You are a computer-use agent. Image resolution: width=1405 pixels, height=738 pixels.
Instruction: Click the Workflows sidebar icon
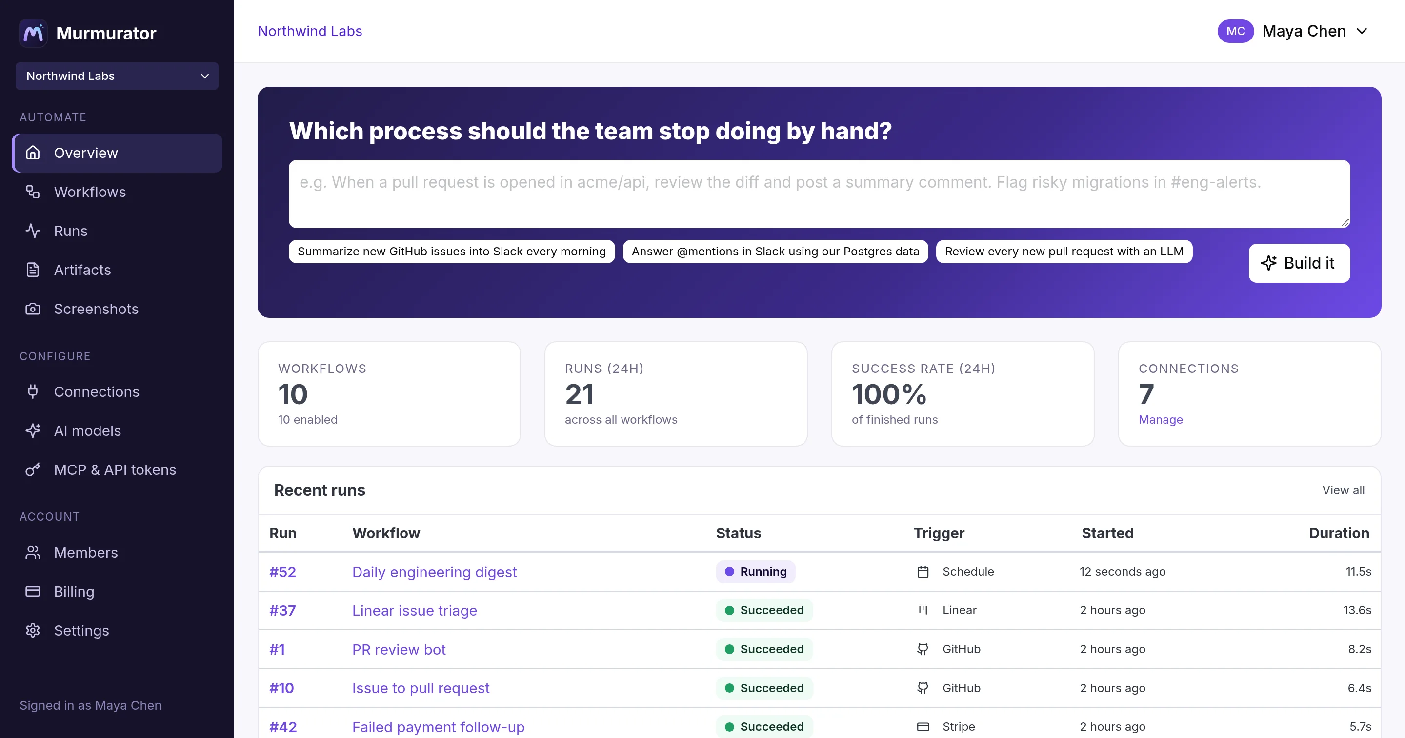[33, 192]
